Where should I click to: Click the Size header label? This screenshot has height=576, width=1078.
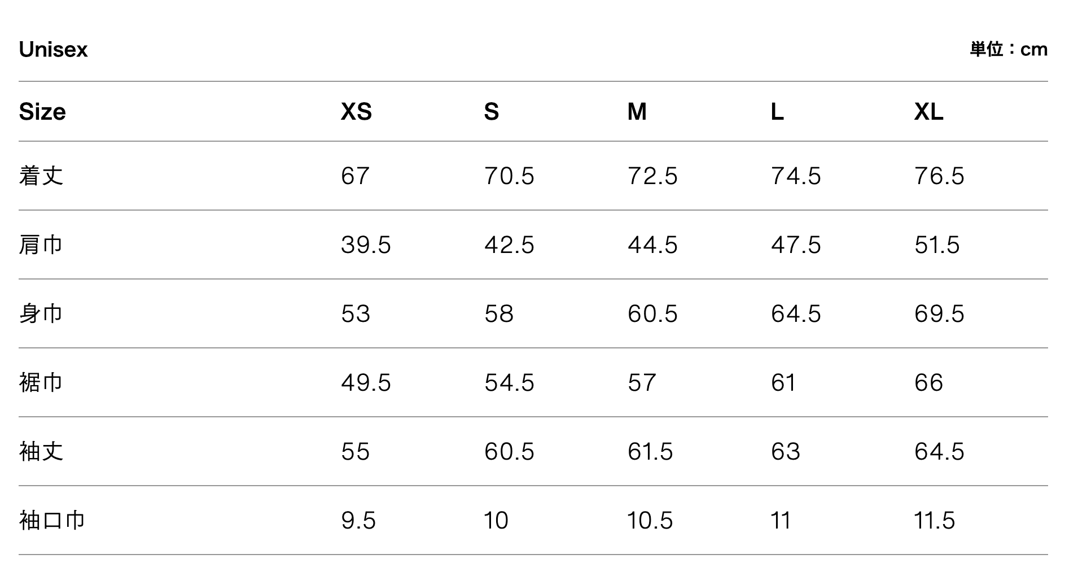[42, 112]
